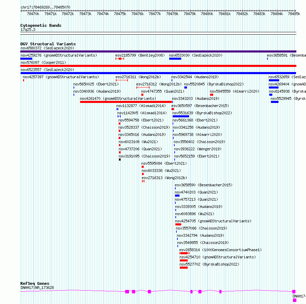Open nsv5661368 (Ebert2021) label
The image size is (306, 304).
(195, 120)
